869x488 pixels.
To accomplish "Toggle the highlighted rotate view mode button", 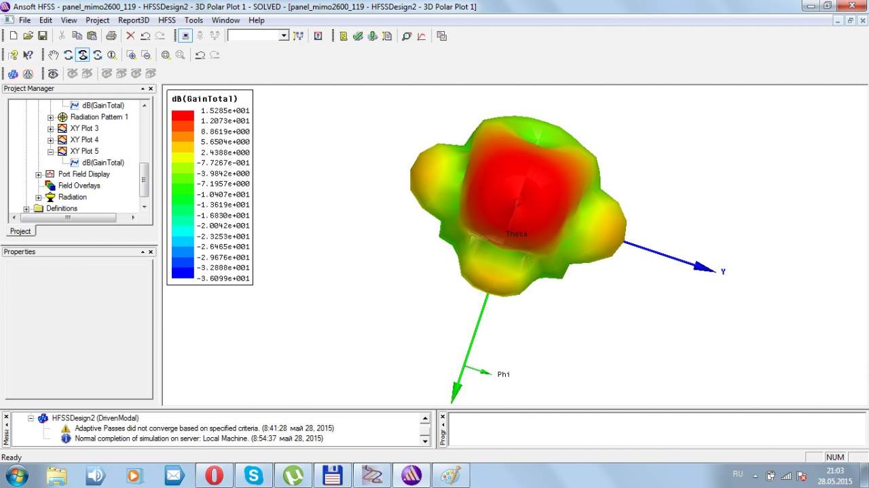I will 82,55.
